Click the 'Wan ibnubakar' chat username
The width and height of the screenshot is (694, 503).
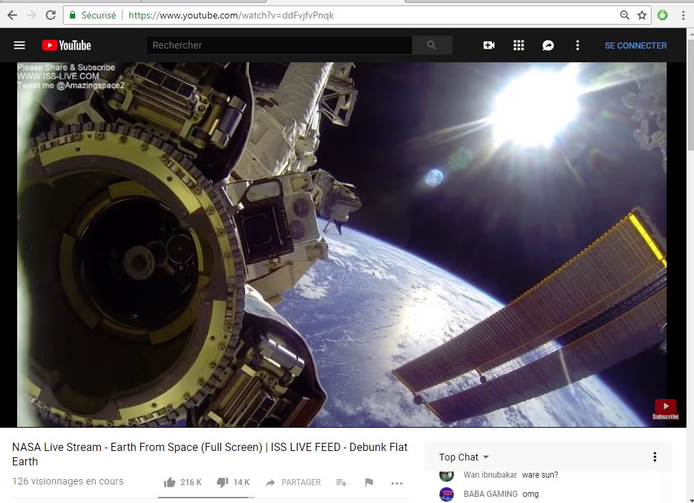(490, 475)
